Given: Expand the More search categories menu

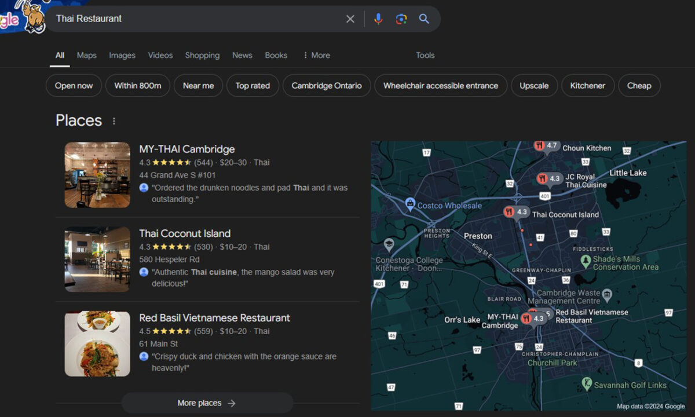Looking at the screenshot, I should tap(316, 56).
